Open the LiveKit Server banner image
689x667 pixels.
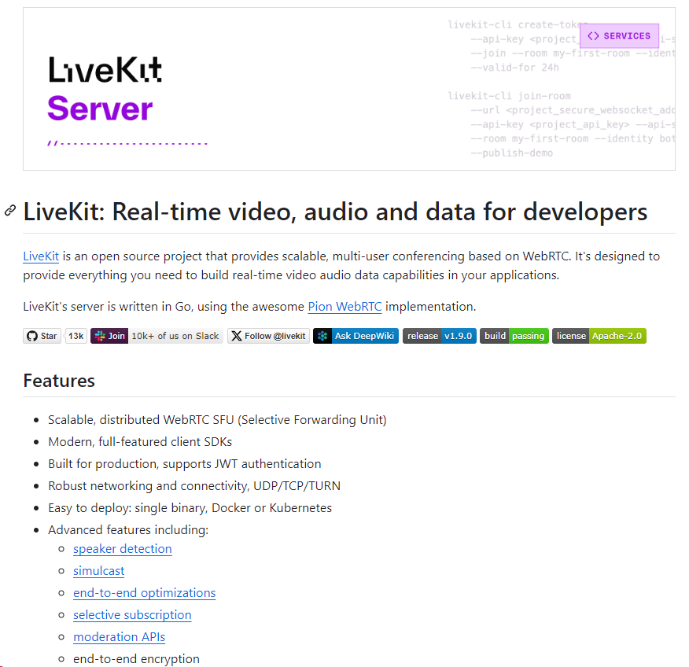[x=349, y=89]
